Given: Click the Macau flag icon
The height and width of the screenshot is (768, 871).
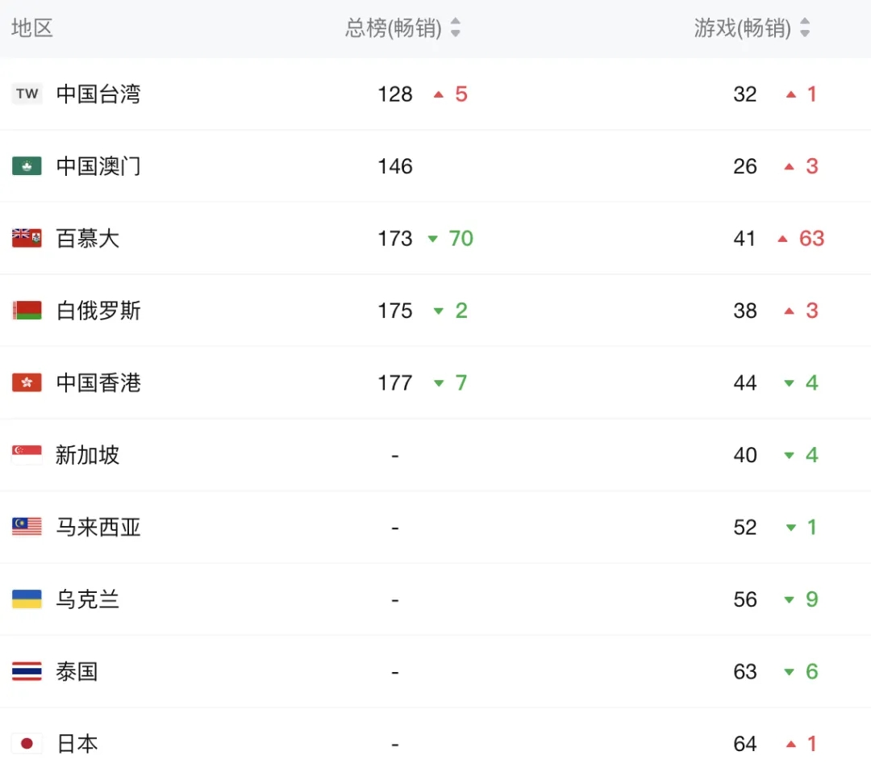Looking at the screenshot, I should (x=27, y=166).
